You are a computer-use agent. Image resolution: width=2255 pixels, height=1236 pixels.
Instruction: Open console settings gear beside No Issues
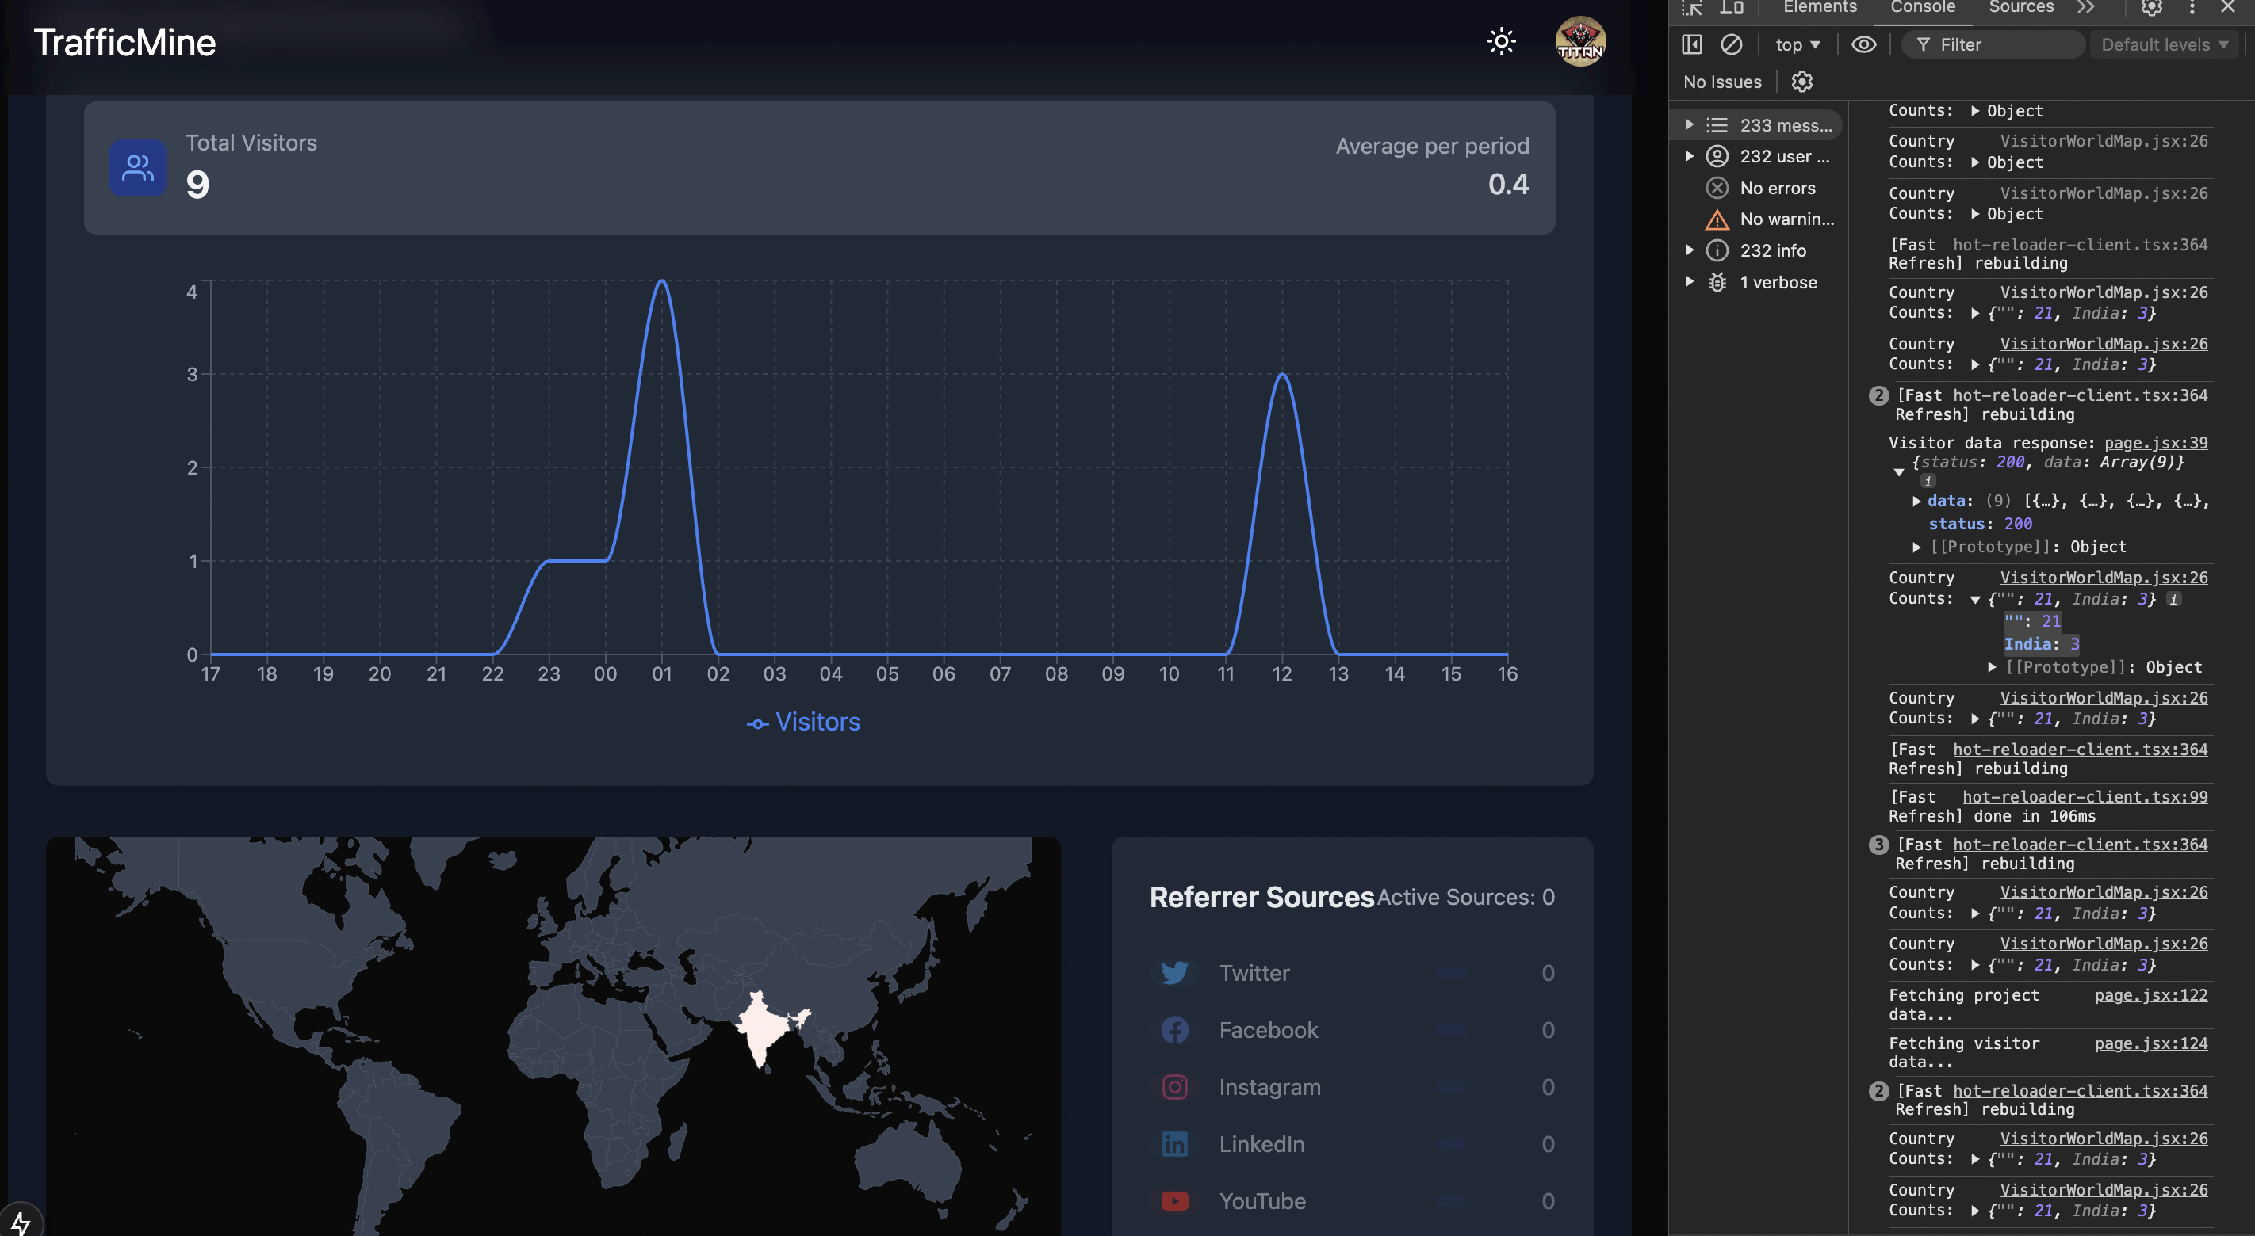click(1801, 82)
